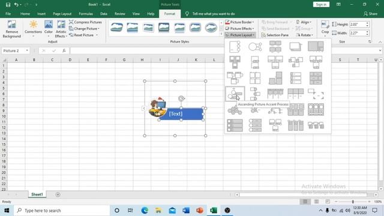
Task: Click the Width input field
Action: tap(358, 33)
